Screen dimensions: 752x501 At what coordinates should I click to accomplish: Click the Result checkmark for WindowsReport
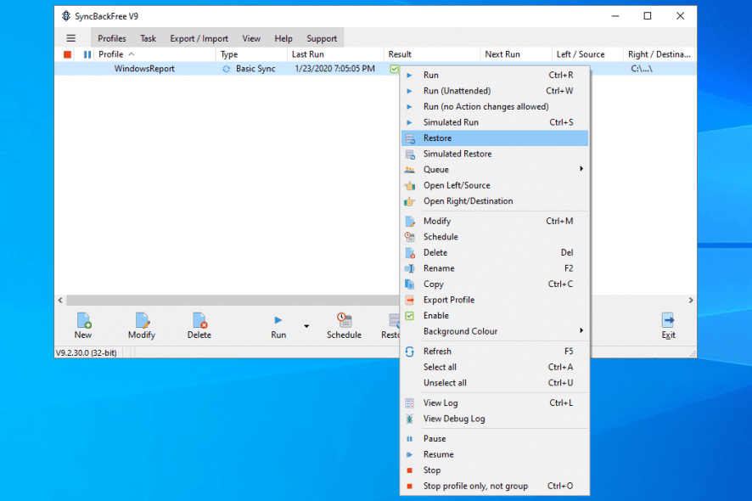(x=394, y=69)
